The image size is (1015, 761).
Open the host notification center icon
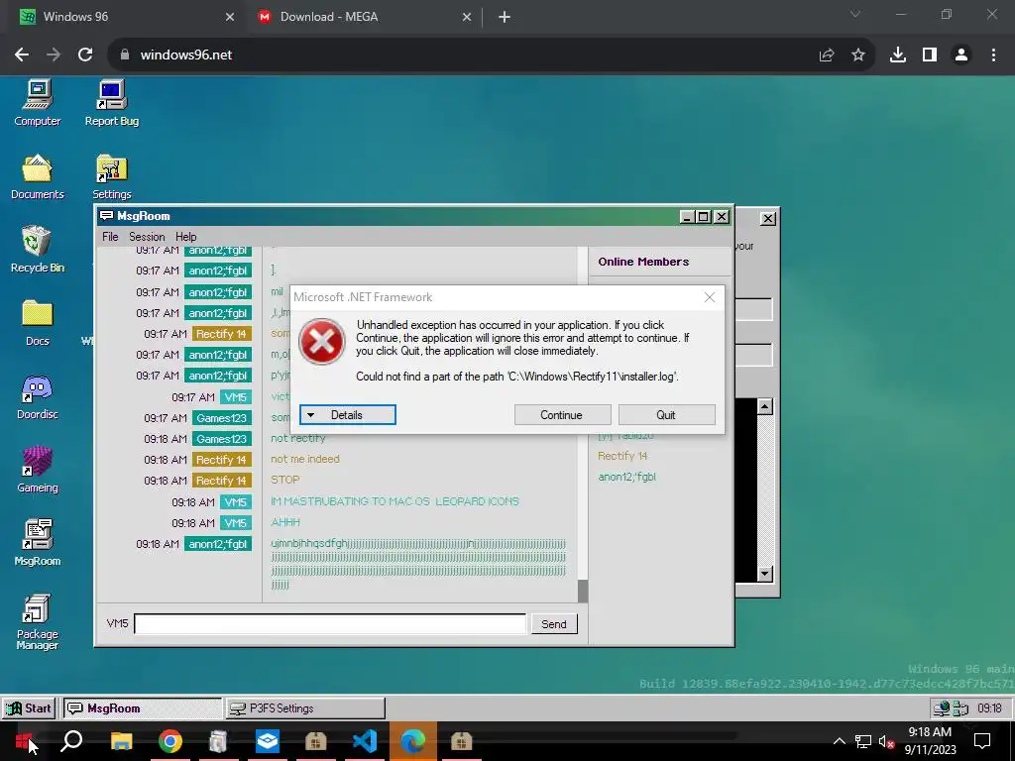[x=982, y=741]
